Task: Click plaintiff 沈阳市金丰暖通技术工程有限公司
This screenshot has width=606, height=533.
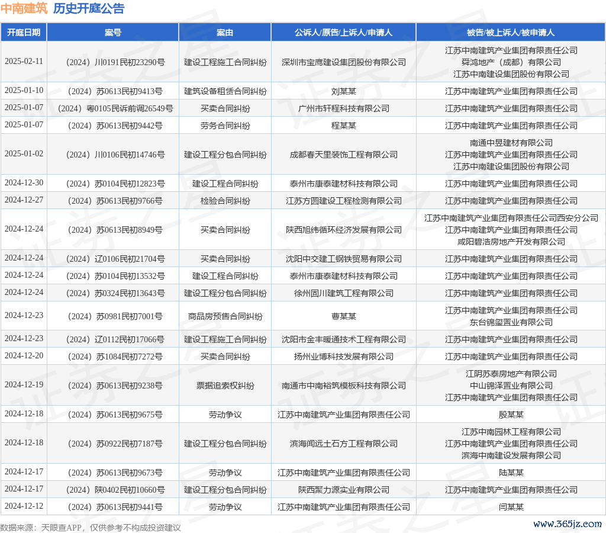Action: click(344, 339)
